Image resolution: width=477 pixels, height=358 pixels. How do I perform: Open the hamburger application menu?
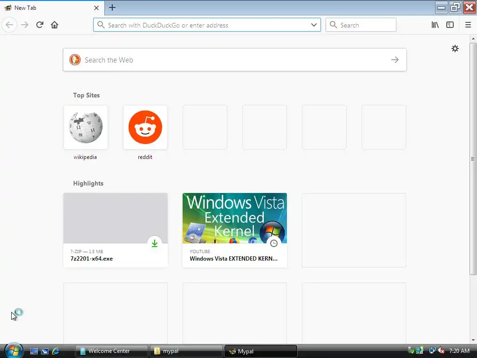468,25
